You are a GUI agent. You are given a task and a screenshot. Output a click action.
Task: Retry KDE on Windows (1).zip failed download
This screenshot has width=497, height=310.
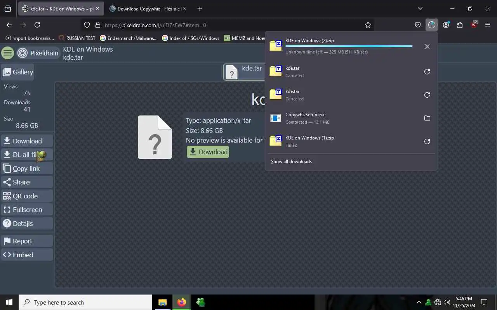click(x=427, y=141)
